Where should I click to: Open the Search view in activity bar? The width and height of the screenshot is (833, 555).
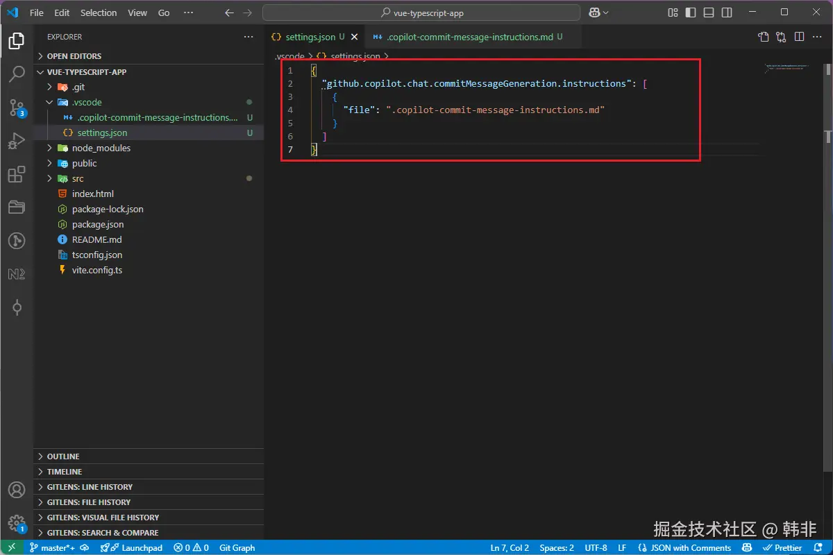pyautogui.click(x=17, y=74)
